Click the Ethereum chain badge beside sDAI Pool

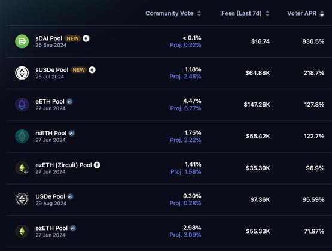click(86, 38)
